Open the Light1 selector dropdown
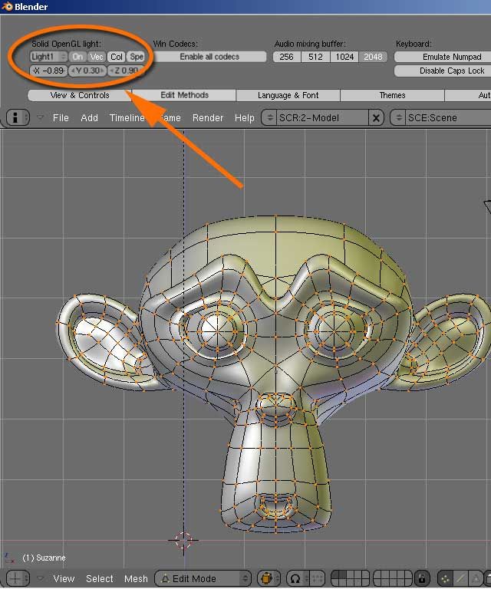 click(x=48, y=57)
